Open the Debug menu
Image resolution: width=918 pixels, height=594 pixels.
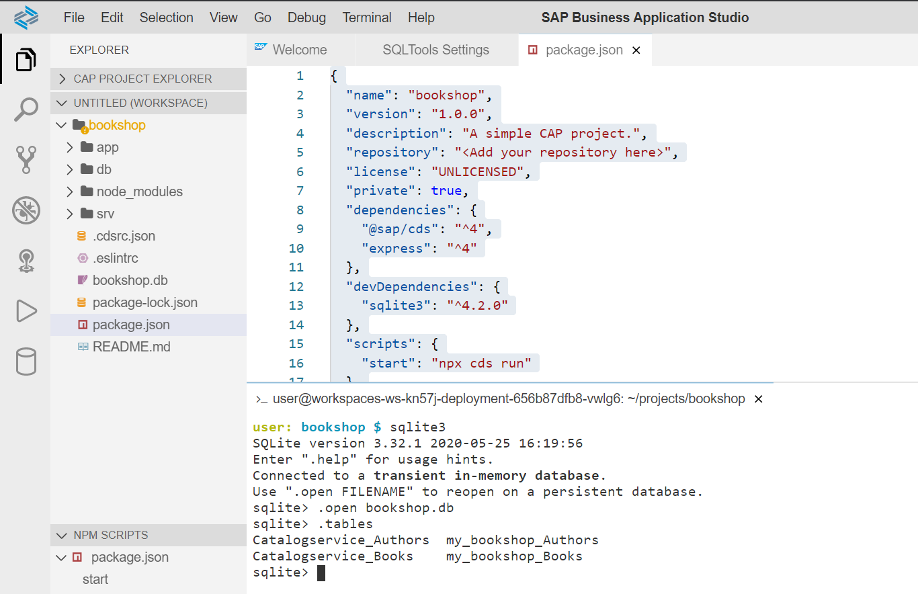[x=306, y=17]
